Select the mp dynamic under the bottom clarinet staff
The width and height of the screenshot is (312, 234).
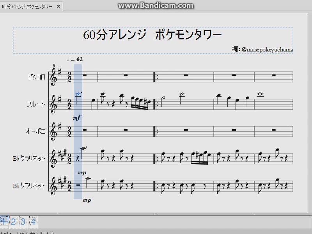(87, 200)
